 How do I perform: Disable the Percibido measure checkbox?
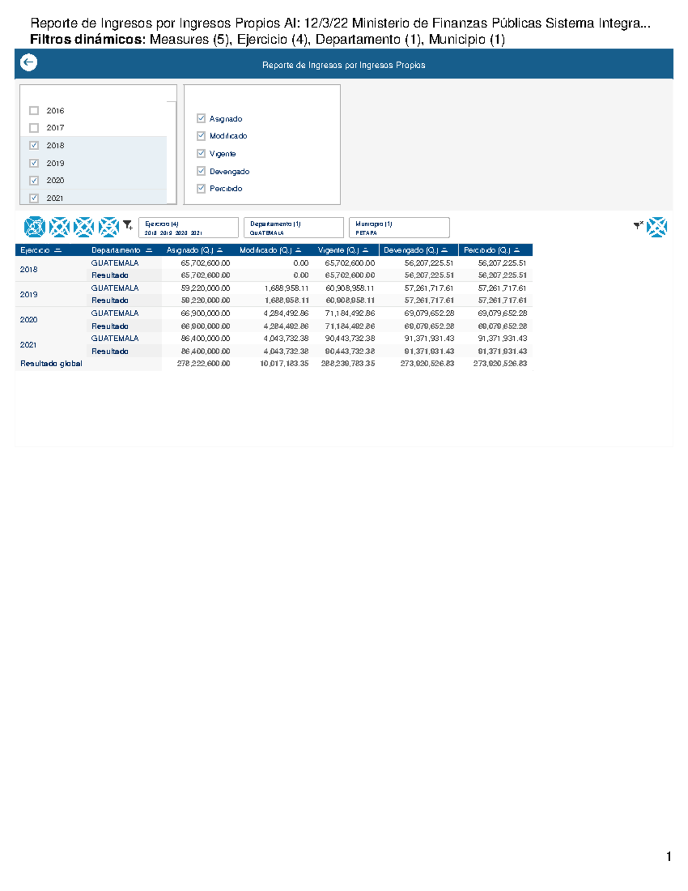(x=201, y=188)
